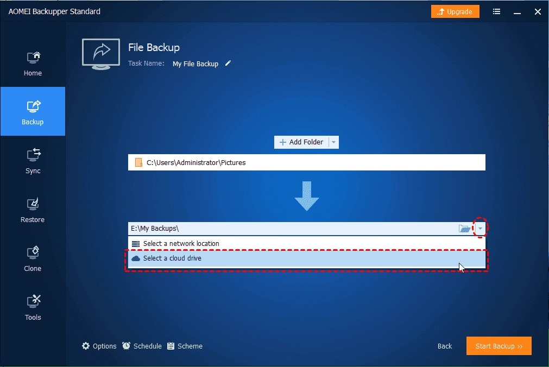Open the Restore section
Screen dimensions: 549x367
coord(33,210)
